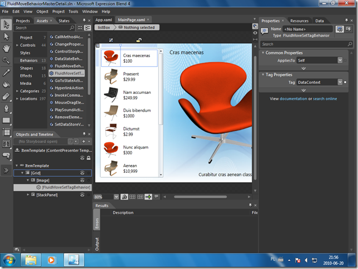Toggle visibility of the [Image] element

(82, 180)
